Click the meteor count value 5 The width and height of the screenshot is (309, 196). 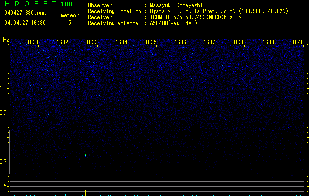tap(70, 23)
